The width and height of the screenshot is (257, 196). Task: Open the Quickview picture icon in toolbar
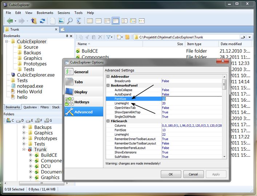tap(61, 21)
